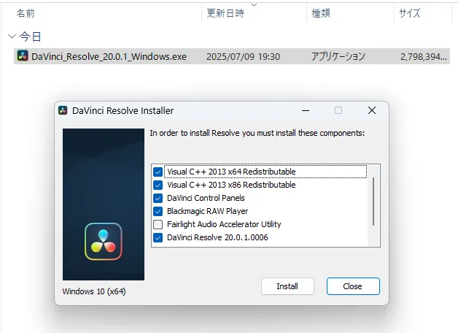Minimize the DaVinci Resolve Installer window
This screenshot has width=458, height=333.
306,110
